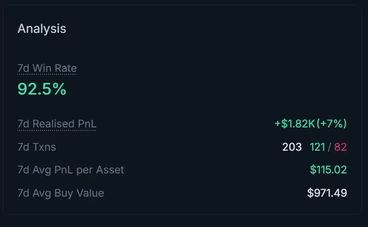Open the 7d Realised PnL tooltip label

tap(56, 124)
